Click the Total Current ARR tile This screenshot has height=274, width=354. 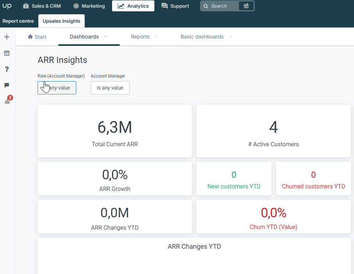click(115, 131)
